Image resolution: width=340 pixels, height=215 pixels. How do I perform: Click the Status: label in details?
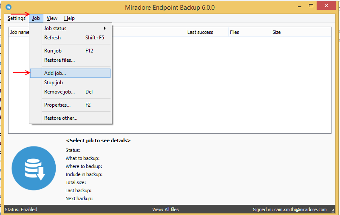pos(73,150)
